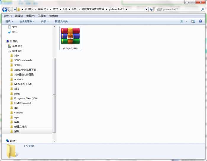Open the 组织 (Organize) dropdown
The image size is (207, 161).
pos(9,21)
